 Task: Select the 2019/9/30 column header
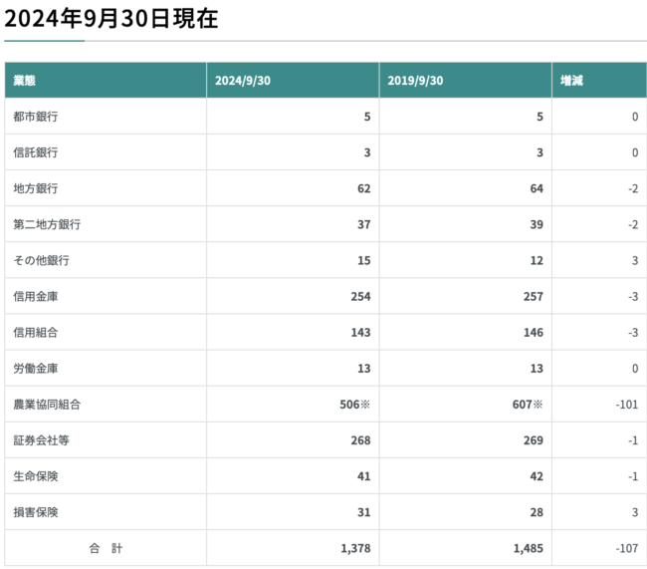[415, 80]
